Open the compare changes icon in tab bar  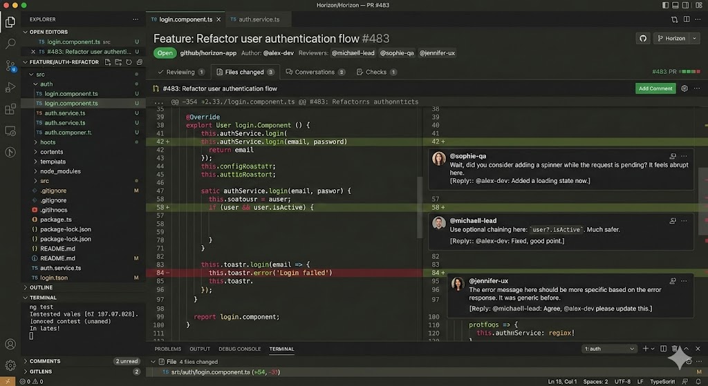(x=675, y=19)
